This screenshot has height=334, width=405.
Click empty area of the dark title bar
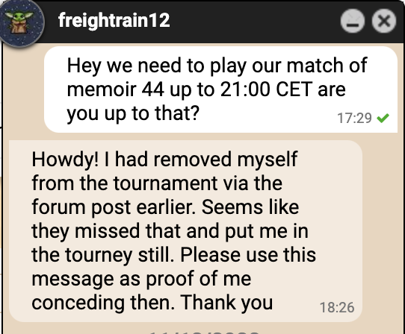(x=253, y=21)
